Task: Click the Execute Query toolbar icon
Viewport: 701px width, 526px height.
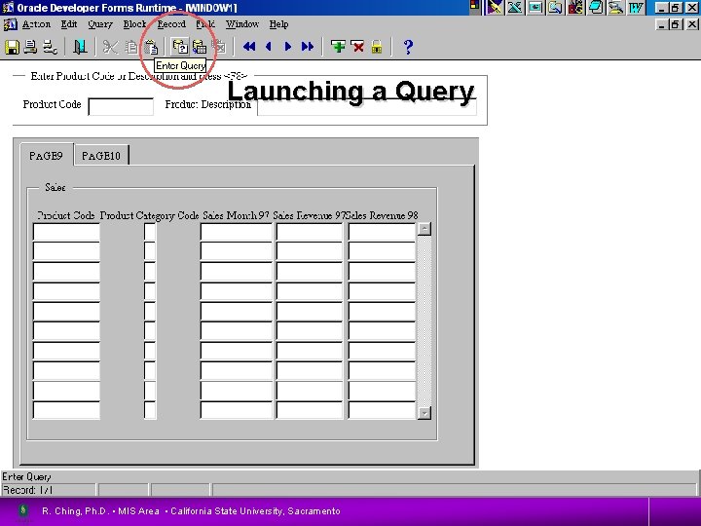Action: coord(200,47)
